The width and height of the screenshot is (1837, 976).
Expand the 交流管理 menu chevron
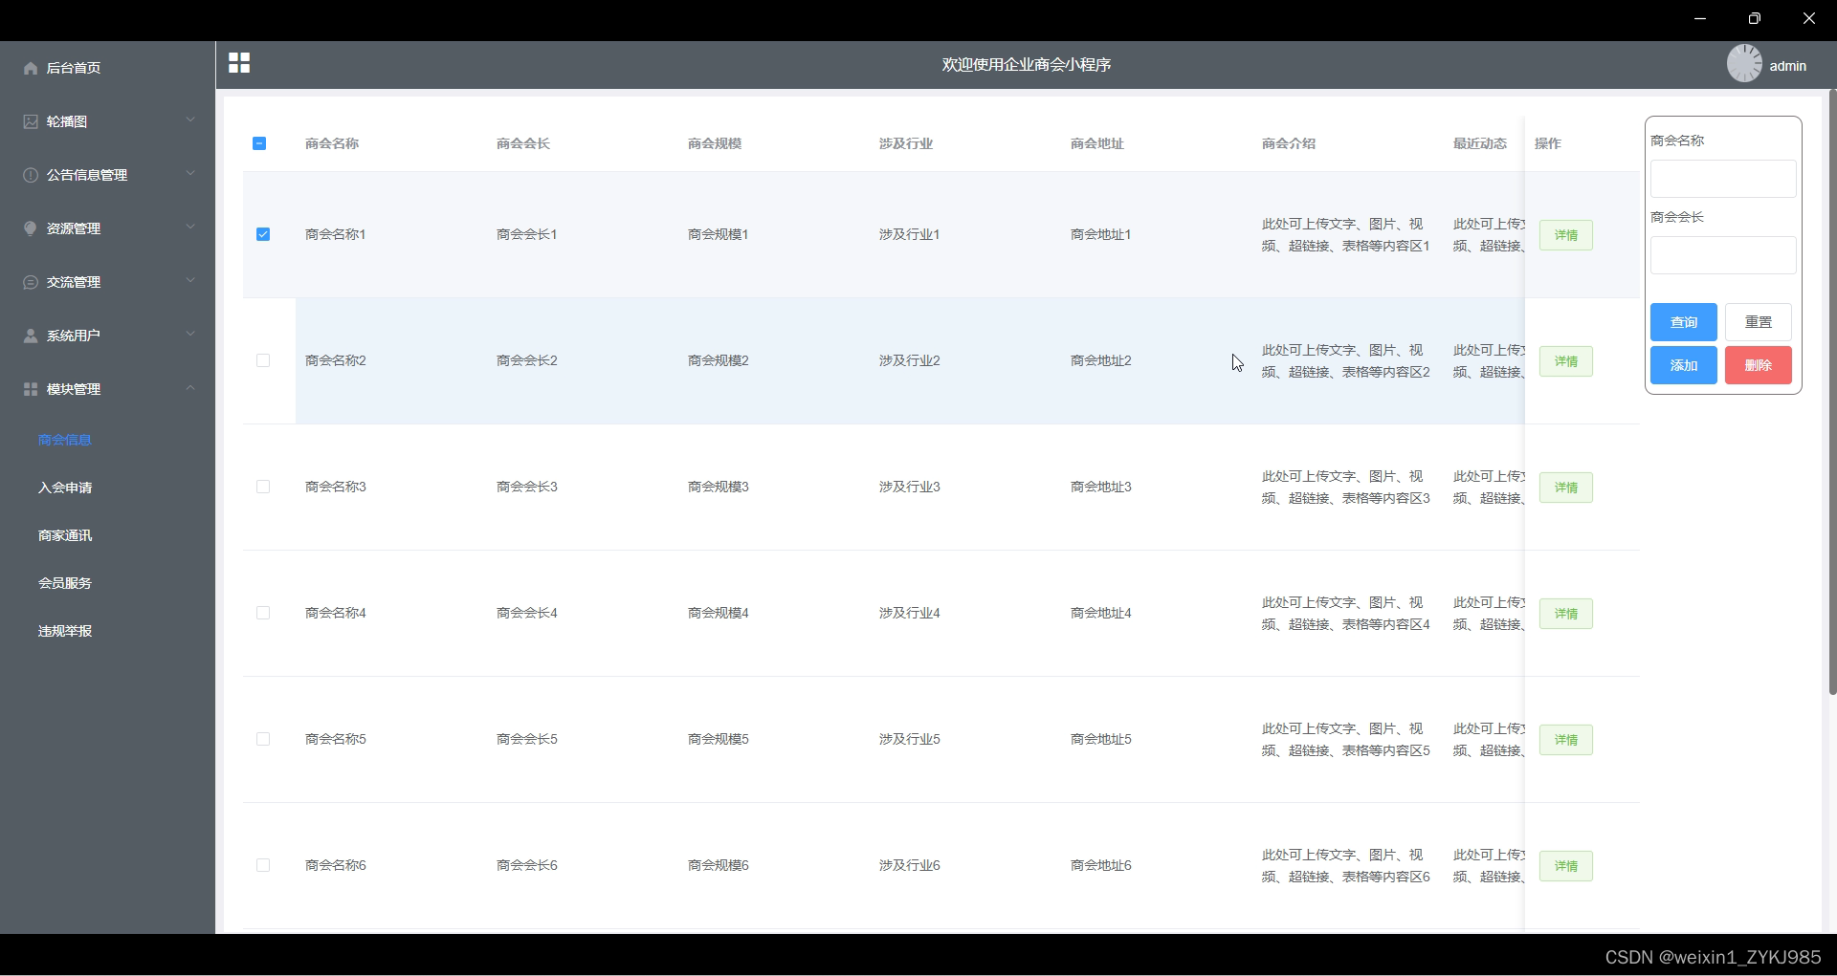click(x=190, y=280)
